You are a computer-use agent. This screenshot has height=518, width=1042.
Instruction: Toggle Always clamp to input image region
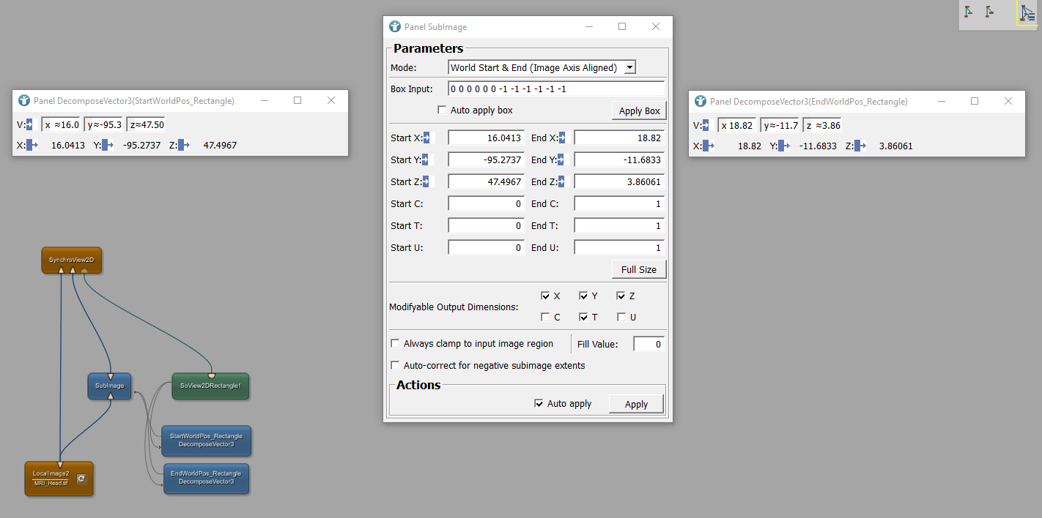pyautogui.click(x=396, y=343)
